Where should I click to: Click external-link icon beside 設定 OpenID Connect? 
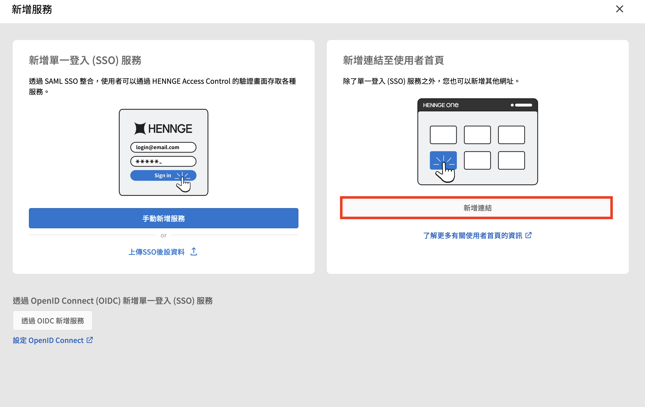coord(89,340)
